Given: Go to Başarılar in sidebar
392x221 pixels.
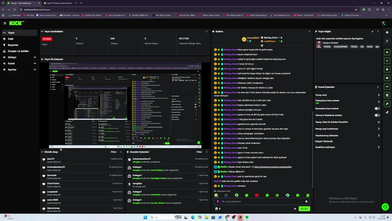Looking at the screenshot, I should click(20, 45).
